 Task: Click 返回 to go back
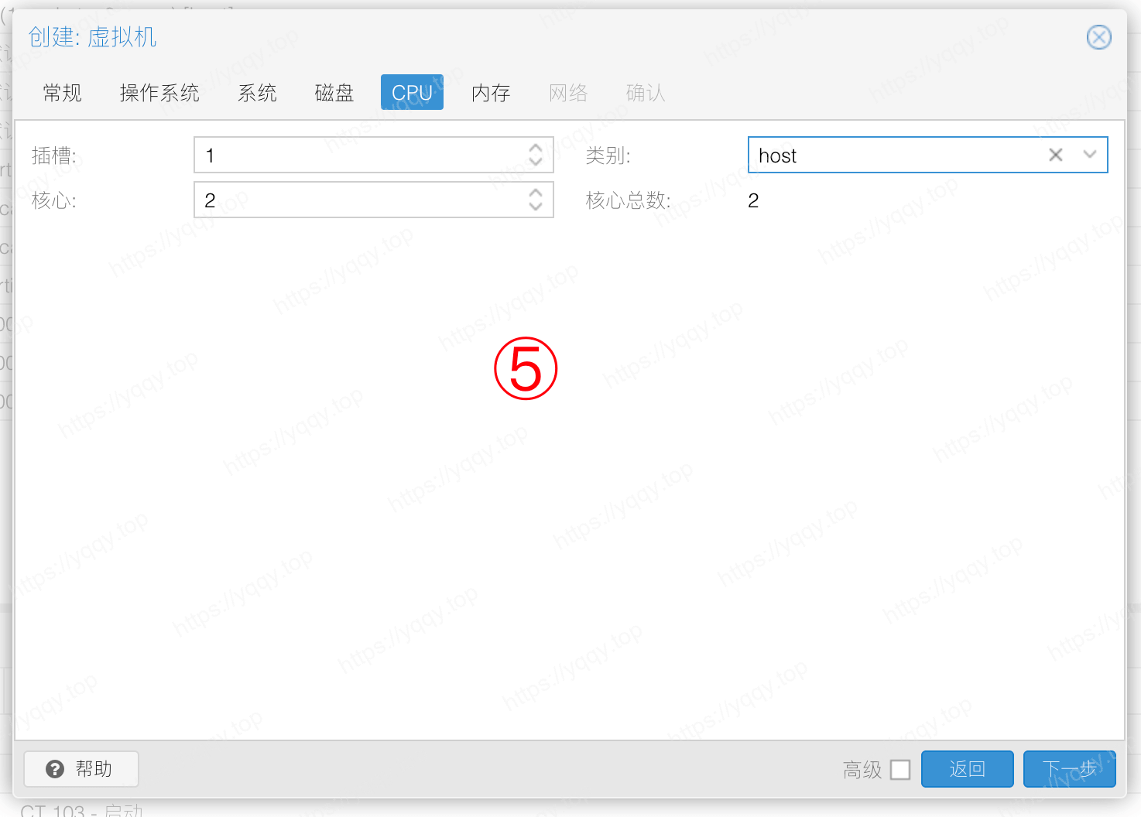tap(967, 769)
